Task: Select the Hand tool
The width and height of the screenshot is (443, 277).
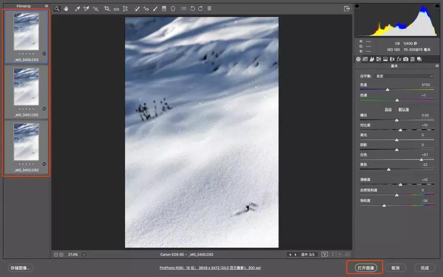Action: click(x=66, y=9)
